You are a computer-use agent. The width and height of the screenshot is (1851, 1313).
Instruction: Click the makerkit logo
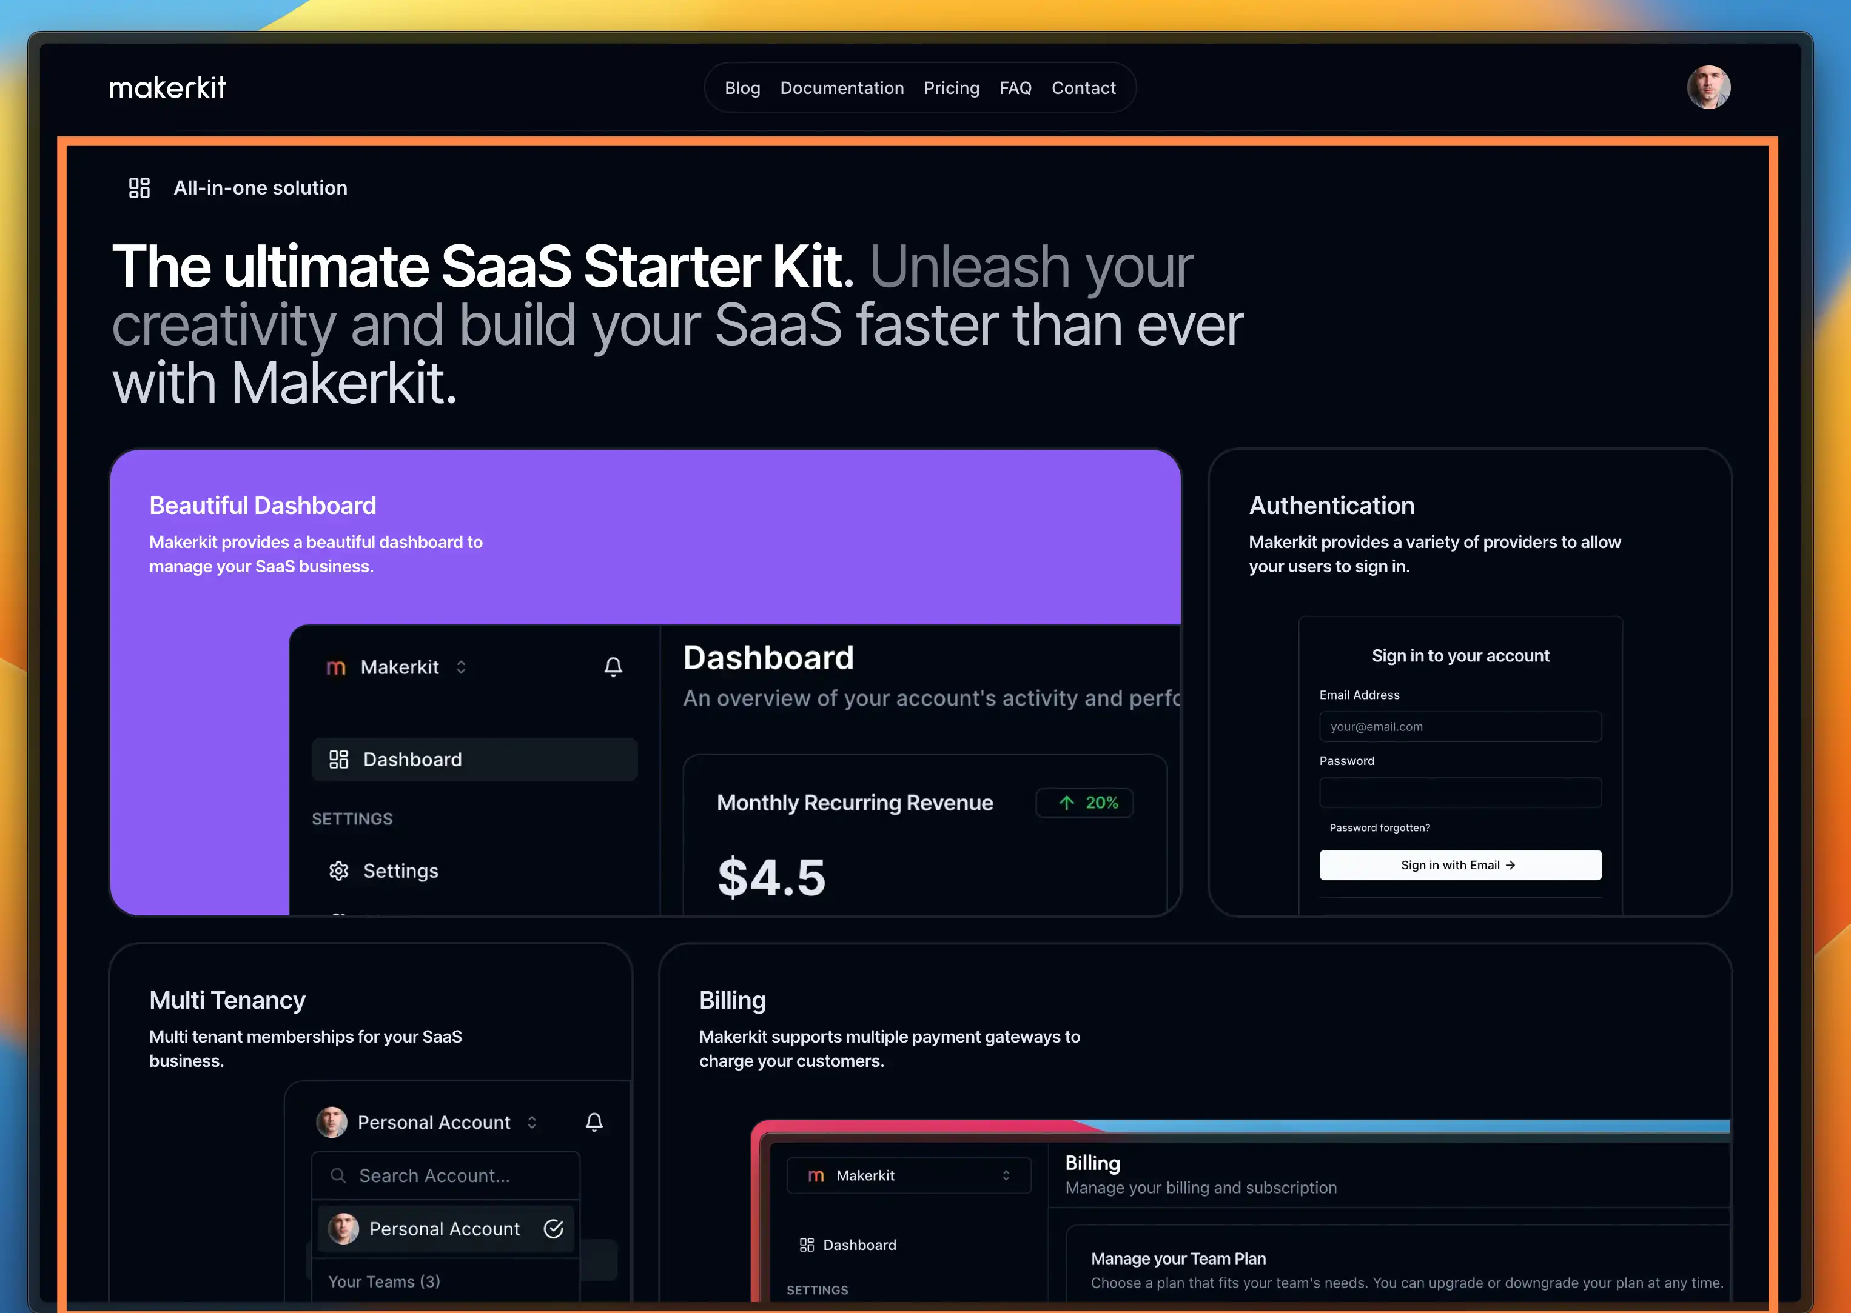point(167,87)
